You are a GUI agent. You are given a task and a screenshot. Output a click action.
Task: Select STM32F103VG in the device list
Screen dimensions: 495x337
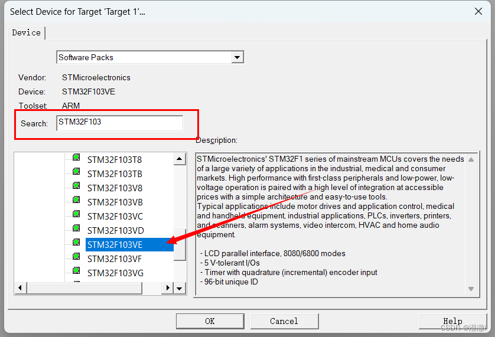pos(115,273)
